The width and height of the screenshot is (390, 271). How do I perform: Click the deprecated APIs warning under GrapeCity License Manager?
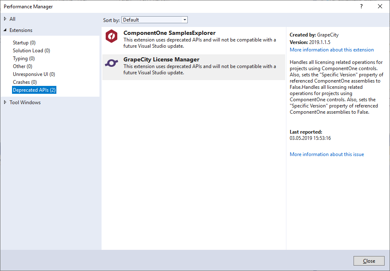(x=199, y=69)
